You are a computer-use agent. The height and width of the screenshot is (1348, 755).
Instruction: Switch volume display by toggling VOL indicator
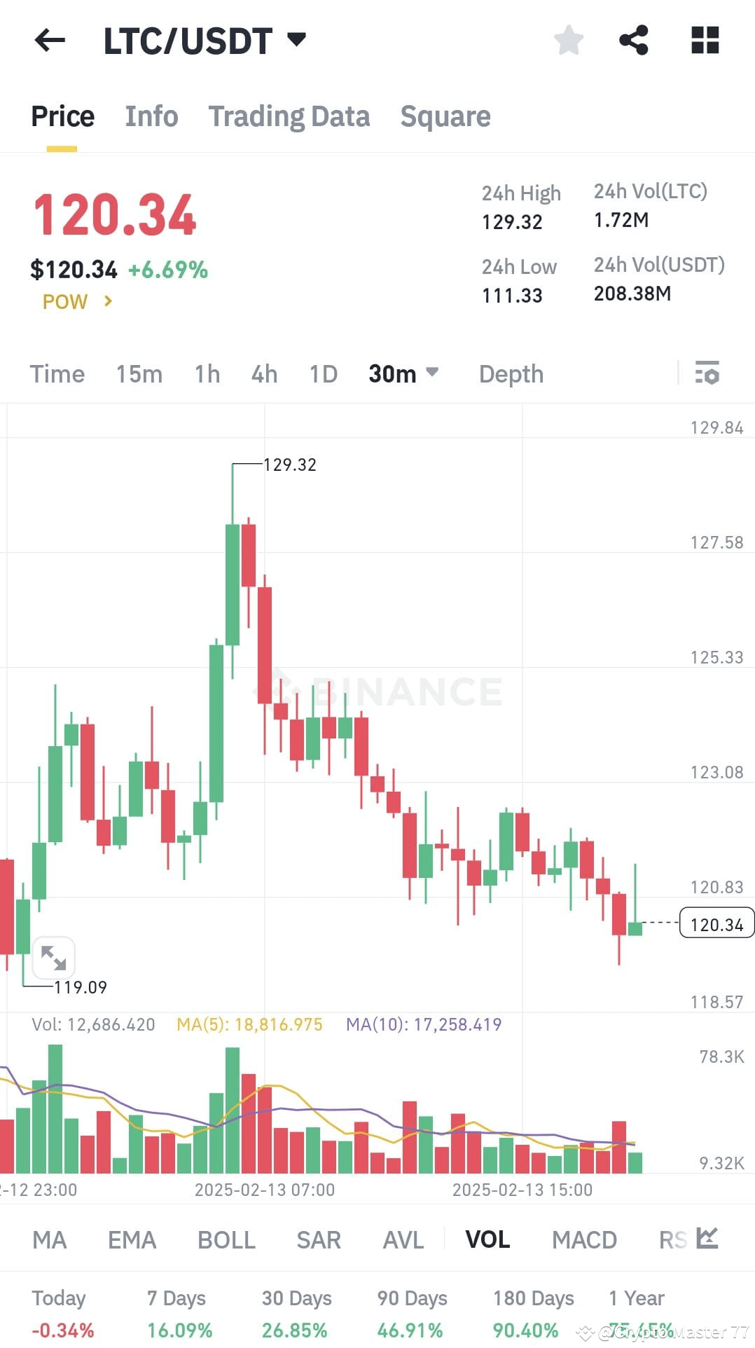[x=487, y=1239]
